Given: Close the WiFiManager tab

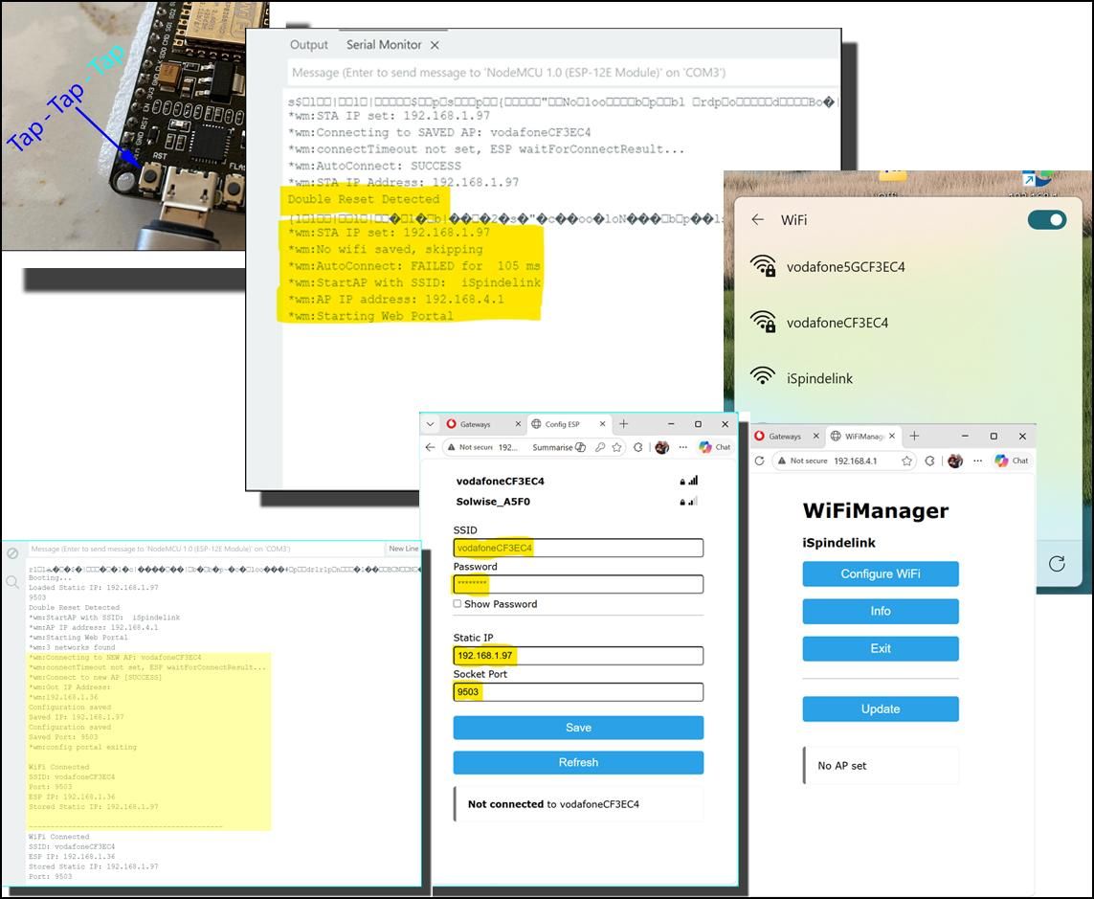Looking at the screenshot, I should click(892, 437).
